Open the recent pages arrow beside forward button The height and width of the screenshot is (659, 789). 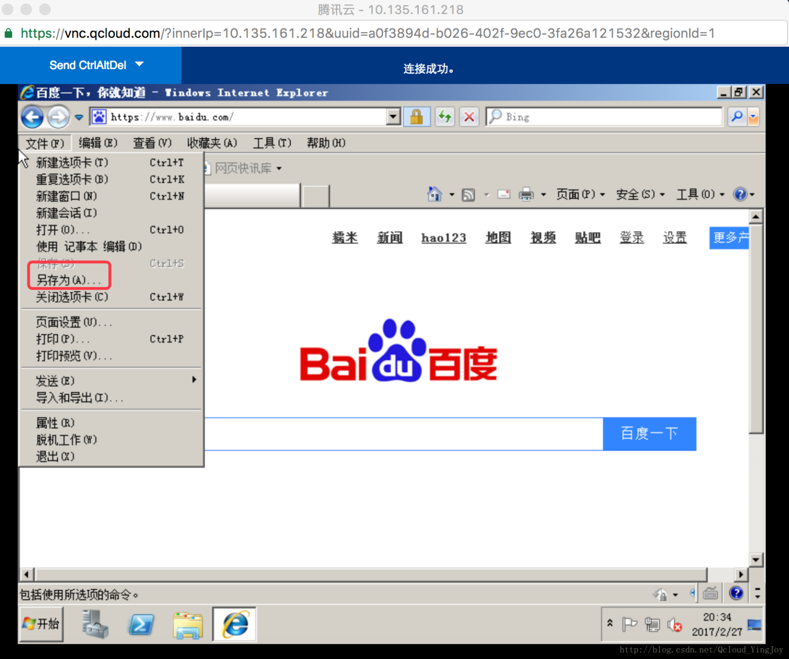click(79, 117)
